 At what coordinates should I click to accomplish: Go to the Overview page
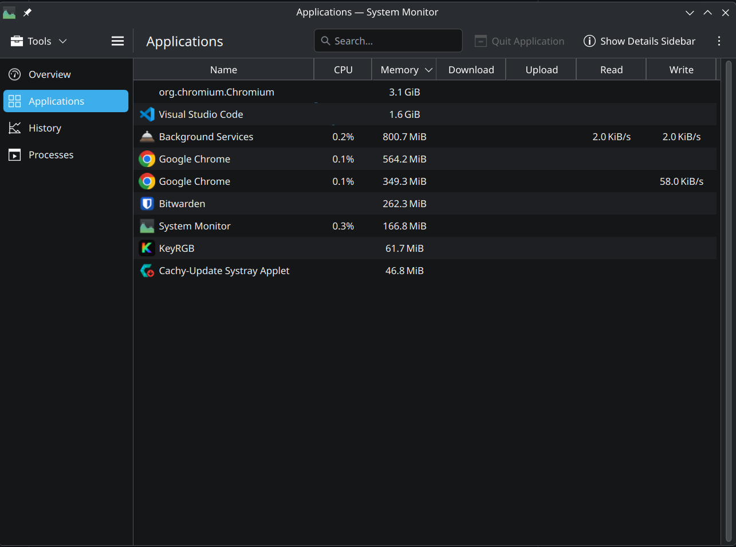coord(66,74)
